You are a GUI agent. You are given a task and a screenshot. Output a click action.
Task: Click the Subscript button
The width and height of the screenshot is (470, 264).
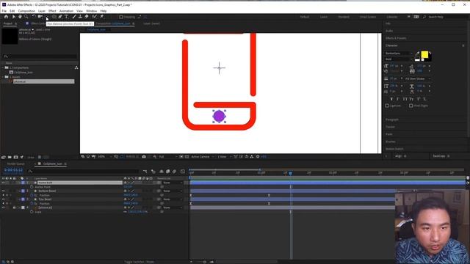click(424, 99)
